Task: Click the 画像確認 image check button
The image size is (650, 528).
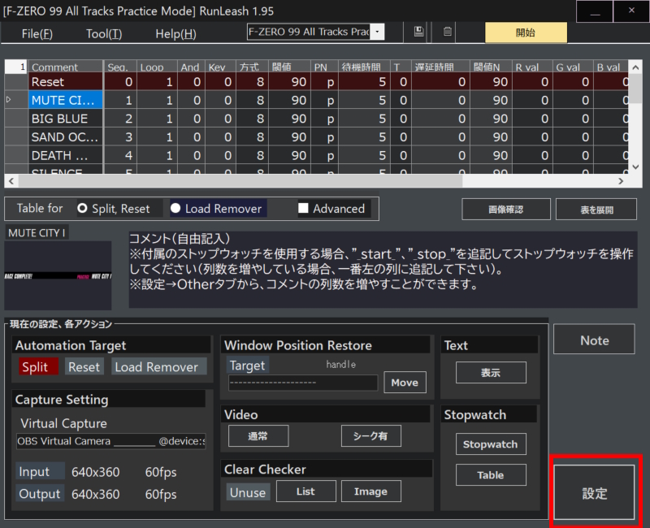Action: [x=505, y=210]
